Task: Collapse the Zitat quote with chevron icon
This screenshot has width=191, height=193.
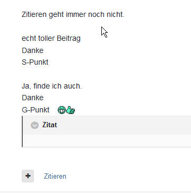Action: click(34, 125)
